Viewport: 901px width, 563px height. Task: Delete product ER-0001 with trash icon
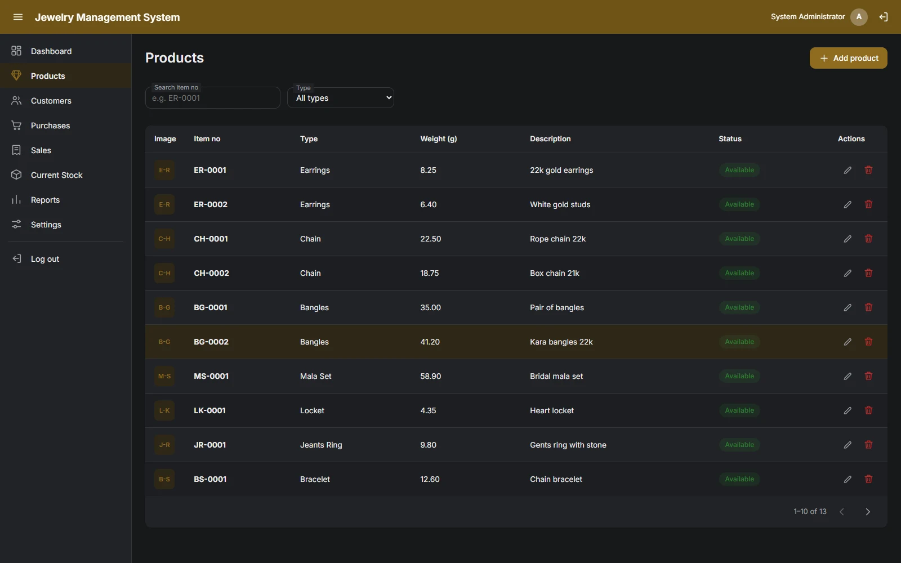(869, 170)
